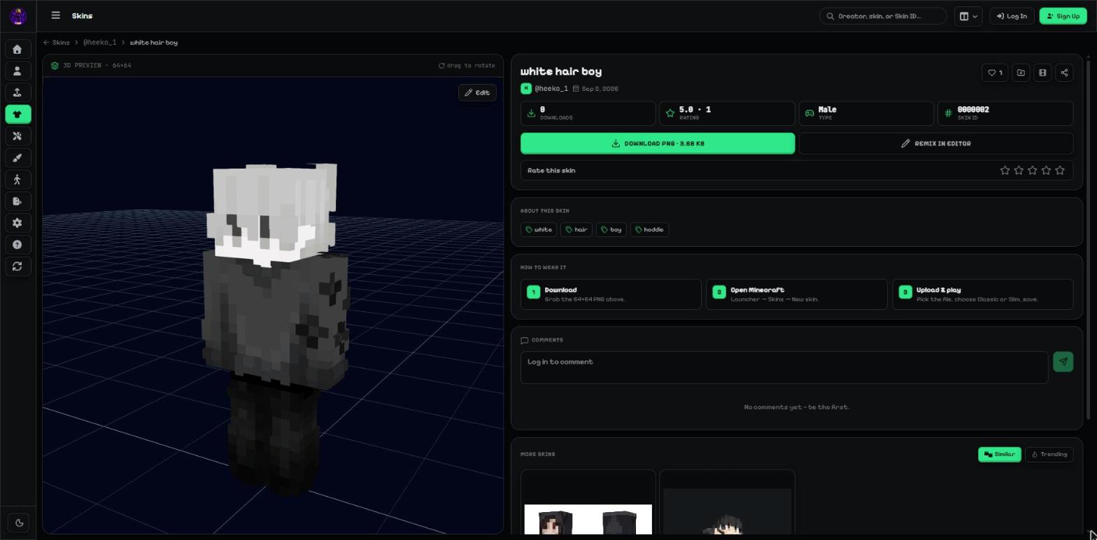Open Remix in Editor
The width and height of the screenshot is (1097, 540).
coord(936,143)
